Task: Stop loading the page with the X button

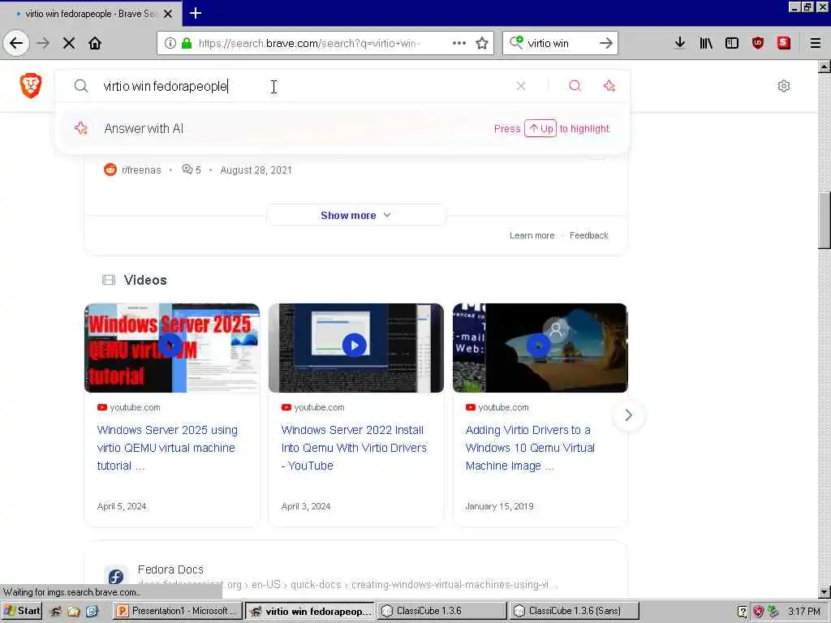Action: (69, 43)
